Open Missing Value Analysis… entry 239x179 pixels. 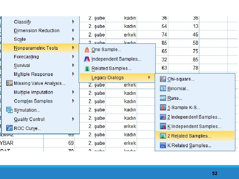pos(40,83)
